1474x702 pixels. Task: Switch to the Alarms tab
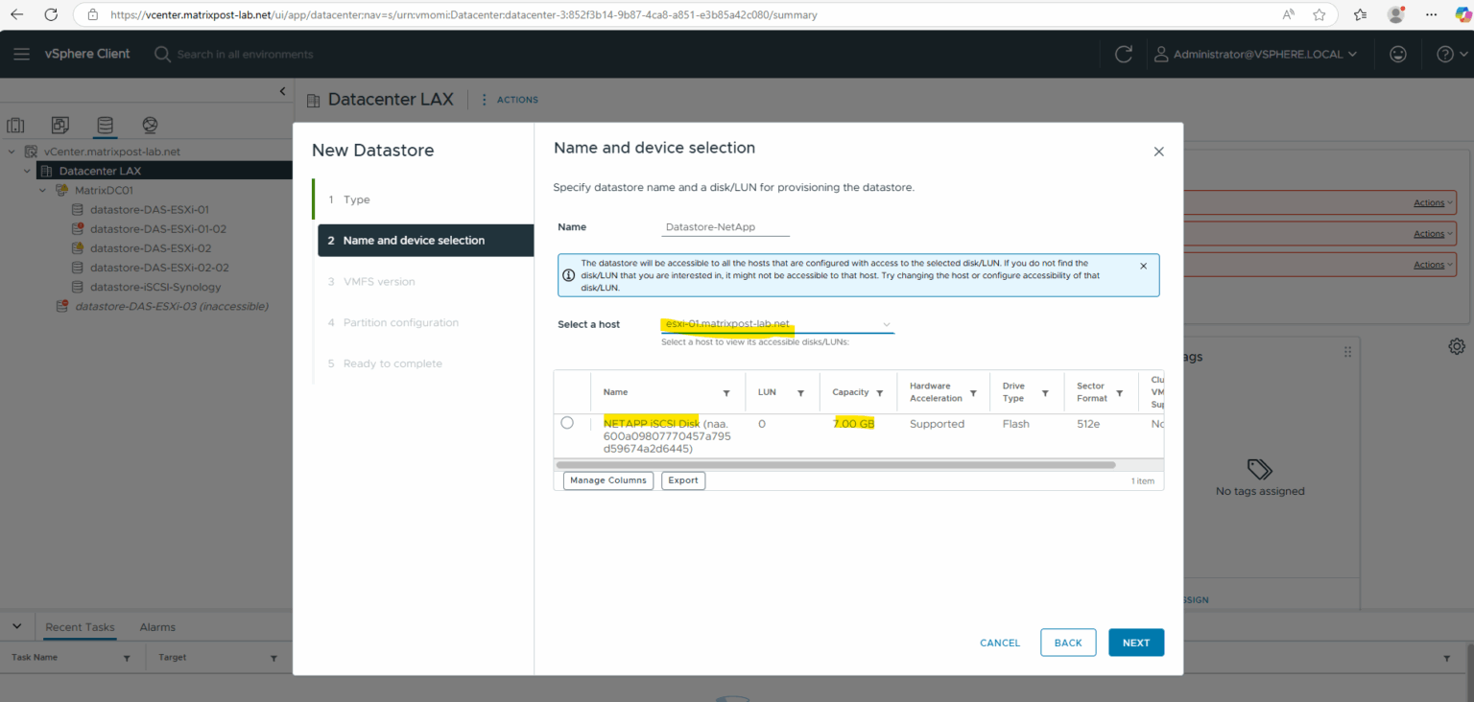coord(156,627)
